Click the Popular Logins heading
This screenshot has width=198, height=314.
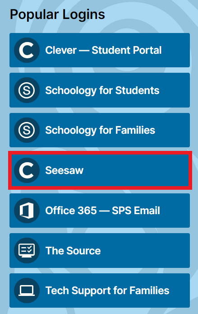coord(57,14)
